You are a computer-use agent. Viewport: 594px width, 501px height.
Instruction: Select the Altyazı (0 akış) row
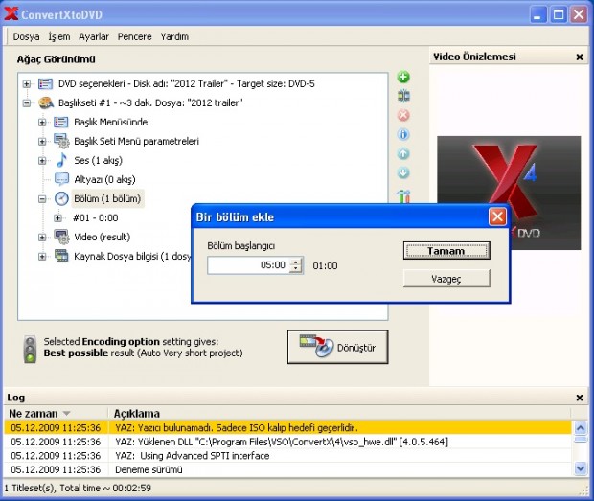point(105,179)
